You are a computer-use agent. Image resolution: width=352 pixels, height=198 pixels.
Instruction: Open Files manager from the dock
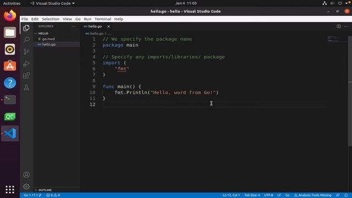point(10,32)
